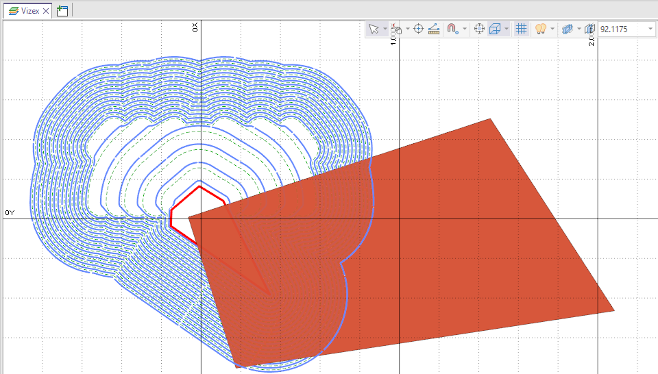
Task: Click the crosshair target tool
Action: (x=419, y=29)
